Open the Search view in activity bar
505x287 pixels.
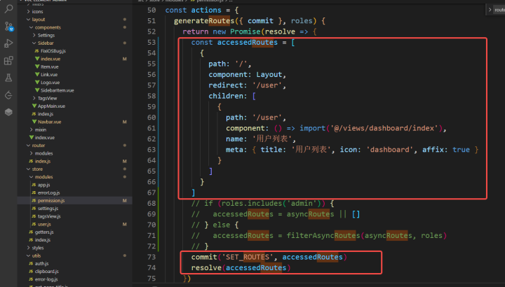pos(8,8)
